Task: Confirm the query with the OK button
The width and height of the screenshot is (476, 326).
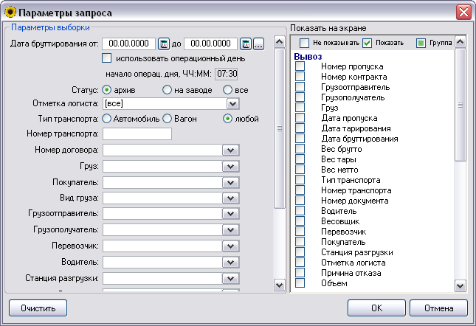Action: click(x=376, y=307)
